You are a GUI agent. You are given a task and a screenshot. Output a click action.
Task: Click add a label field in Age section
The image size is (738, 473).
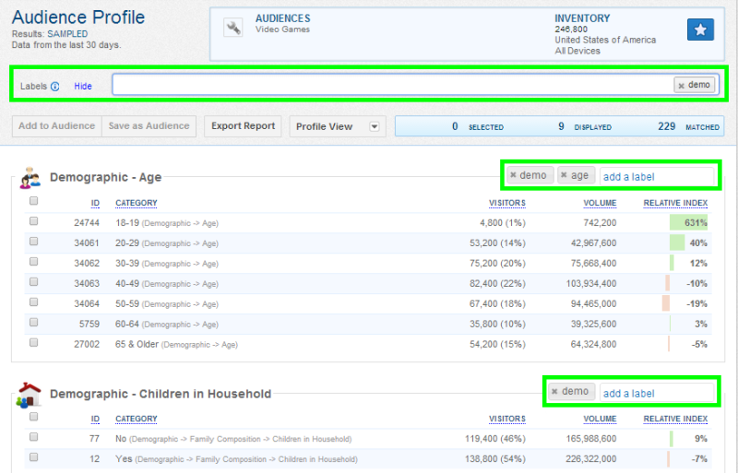point(657,177)
